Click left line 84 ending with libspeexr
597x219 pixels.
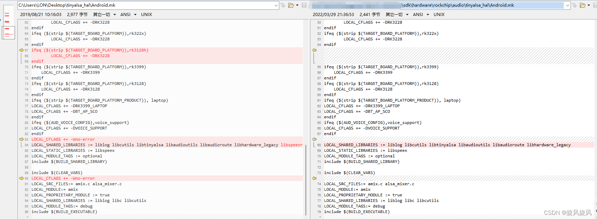click(x=167, y=145)
